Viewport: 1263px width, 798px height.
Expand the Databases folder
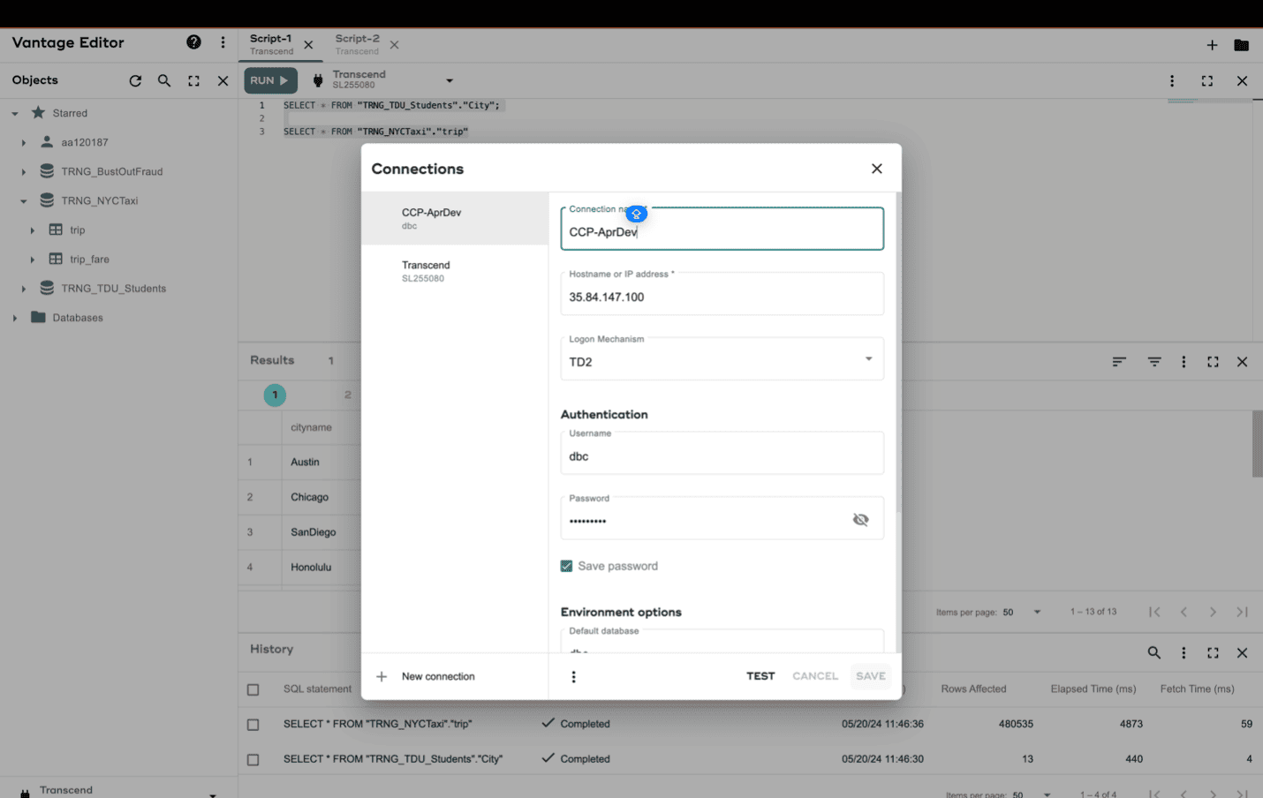pos(15,318)
